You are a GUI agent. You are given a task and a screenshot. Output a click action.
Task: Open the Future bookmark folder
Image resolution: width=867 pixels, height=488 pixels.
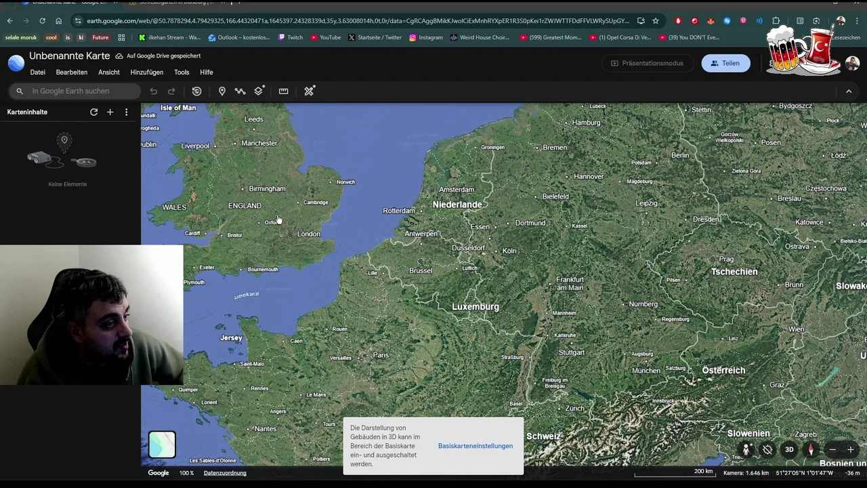pyautogui.click(x=100, y=37)
